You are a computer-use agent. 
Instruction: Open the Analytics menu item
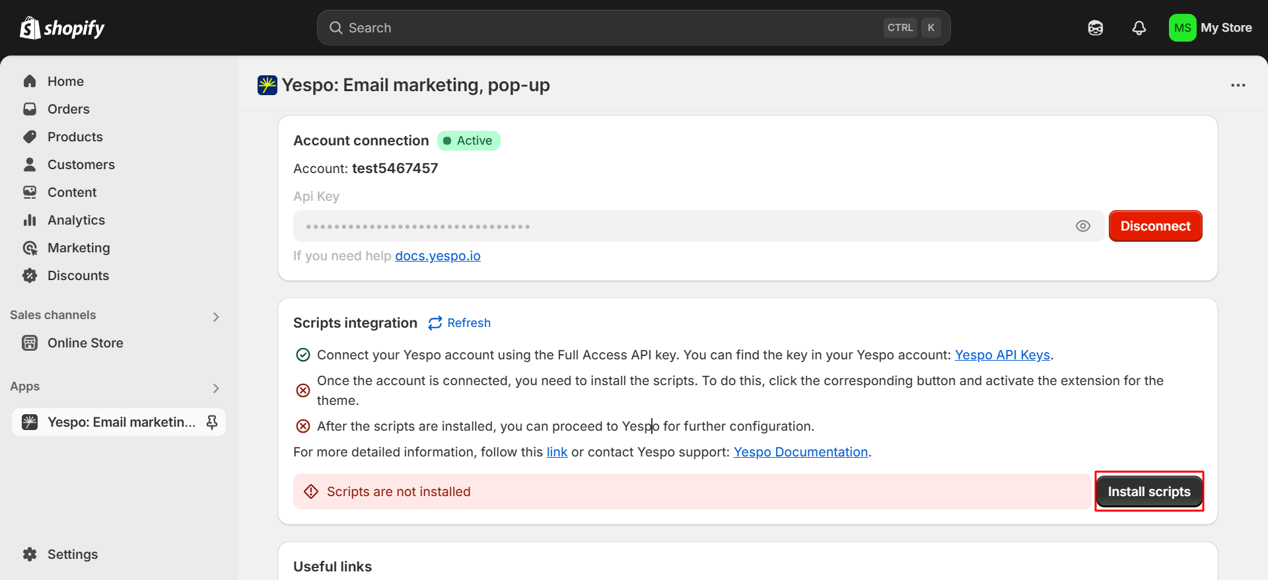76,220
